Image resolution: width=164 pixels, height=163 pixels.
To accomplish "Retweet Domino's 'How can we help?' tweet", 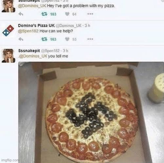I will [x=44, y=39].
